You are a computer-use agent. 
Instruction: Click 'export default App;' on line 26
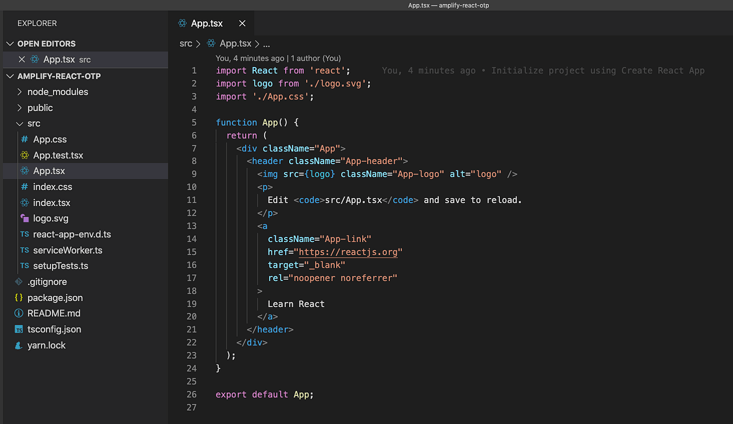(265, 394)
